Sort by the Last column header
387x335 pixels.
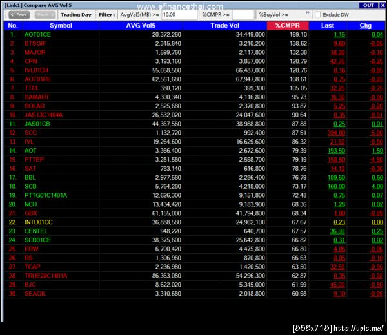pos(328,26)
